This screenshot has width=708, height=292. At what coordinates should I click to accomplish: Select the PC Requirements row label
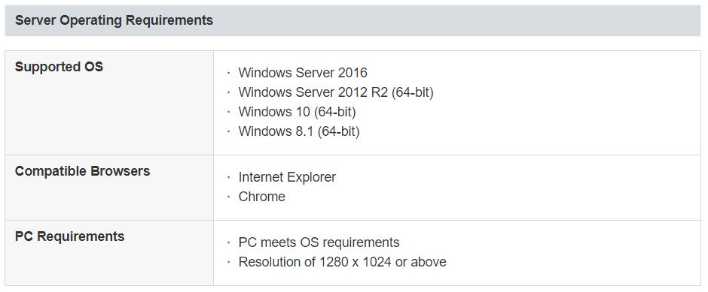tap(69, 236)
